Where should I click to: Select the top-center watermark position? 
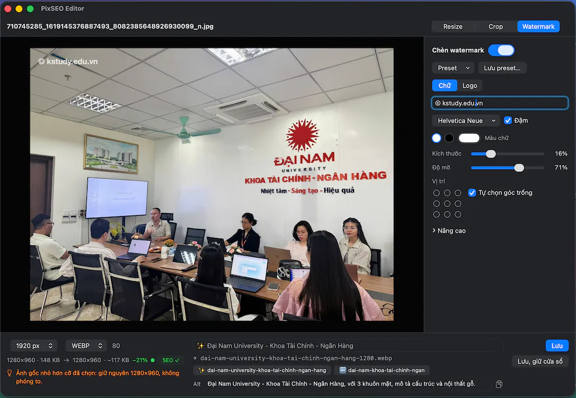point(447,193)
